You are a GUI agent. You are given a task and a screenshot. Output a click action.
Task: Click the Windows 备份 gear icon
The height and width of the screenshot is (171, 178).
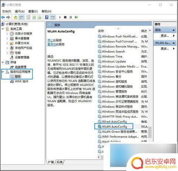click(x=99, y=76)
